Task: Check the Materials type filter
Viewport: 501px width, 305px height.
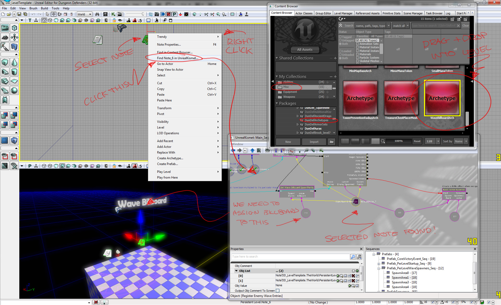Action: pyautogui.click(x=357, y=54)
